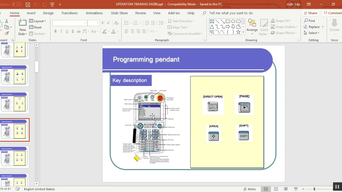Align text right

pos(138,31)
